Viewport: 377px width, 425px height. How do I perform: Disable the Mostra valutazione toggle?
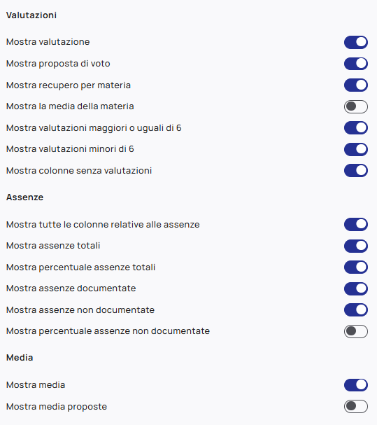[x=356, y=42]
